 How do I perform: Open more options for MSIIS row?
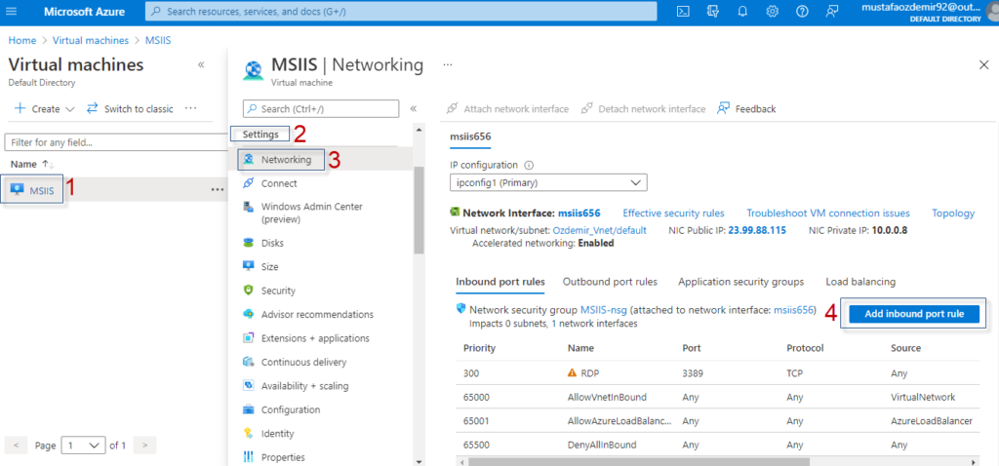pyautogui.click(x=218, y=190)
